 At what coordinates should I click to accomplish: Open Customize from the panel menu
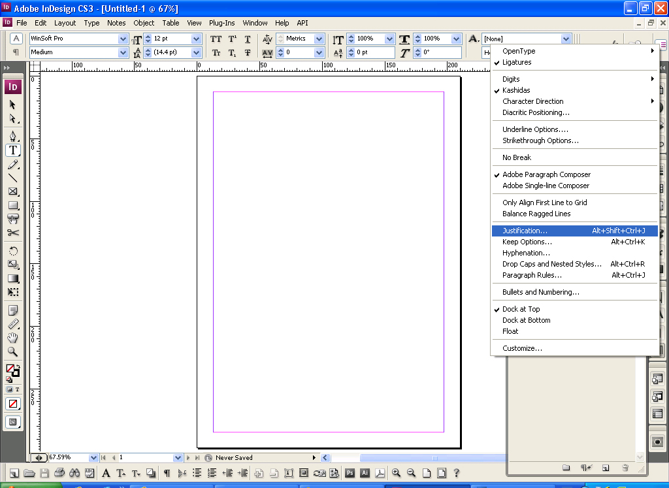(x=522, y=348)
